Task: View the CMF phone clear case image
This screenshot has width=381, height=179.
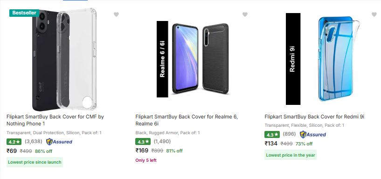Action: [64, 60]
